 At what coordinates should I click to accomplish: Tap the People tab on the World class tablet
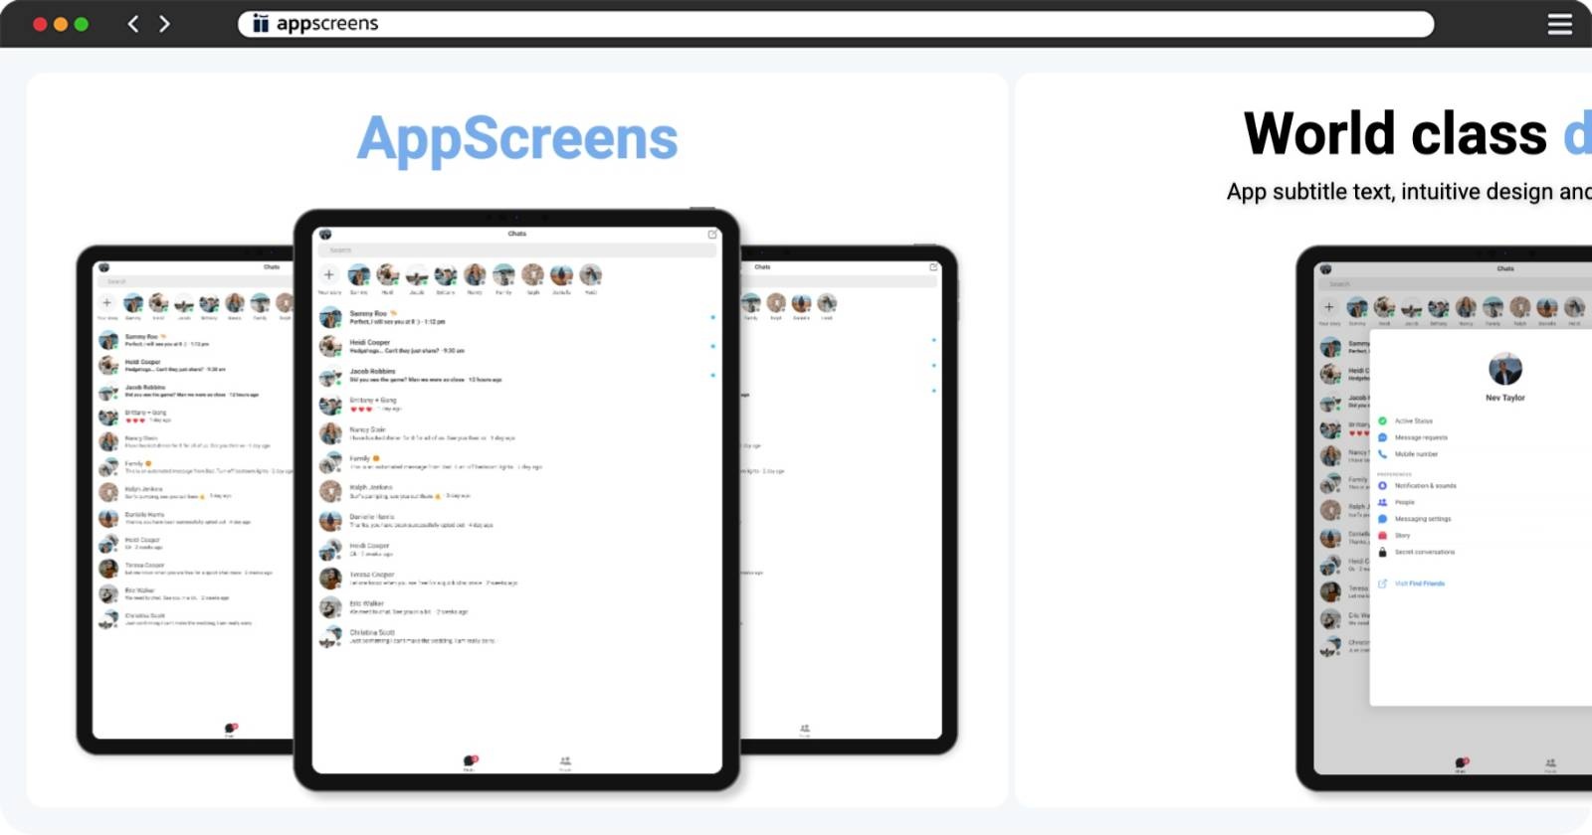[x=1550, y=764]
